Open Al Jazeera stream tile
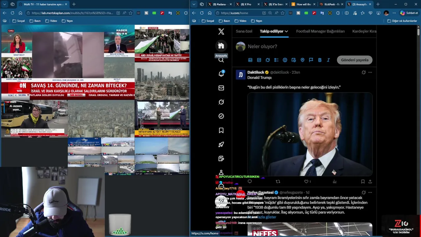The image size is (421, 237). pos(34,118)
